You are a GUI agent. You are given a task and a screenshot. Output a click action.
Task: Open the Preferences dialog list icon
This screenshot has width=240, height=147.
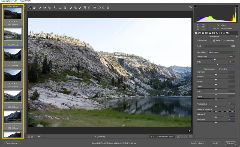(x=95, y=8)
